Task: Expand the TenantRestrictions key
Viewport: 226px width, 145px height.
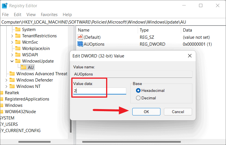Action: [x=12, y=36]
